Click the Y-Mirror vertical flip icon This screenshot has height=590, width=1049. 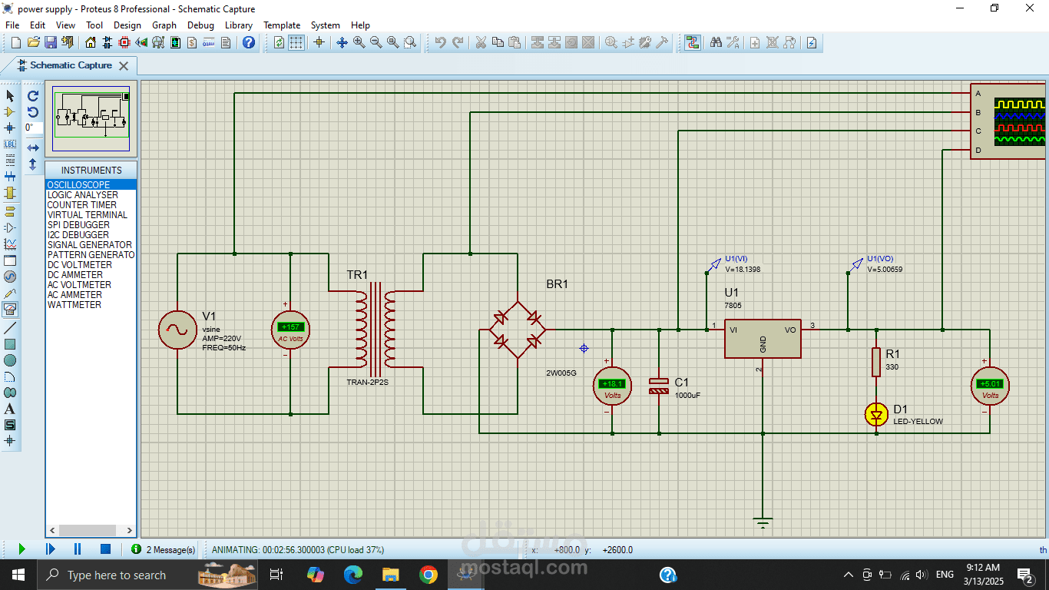[x=33, y=164]
